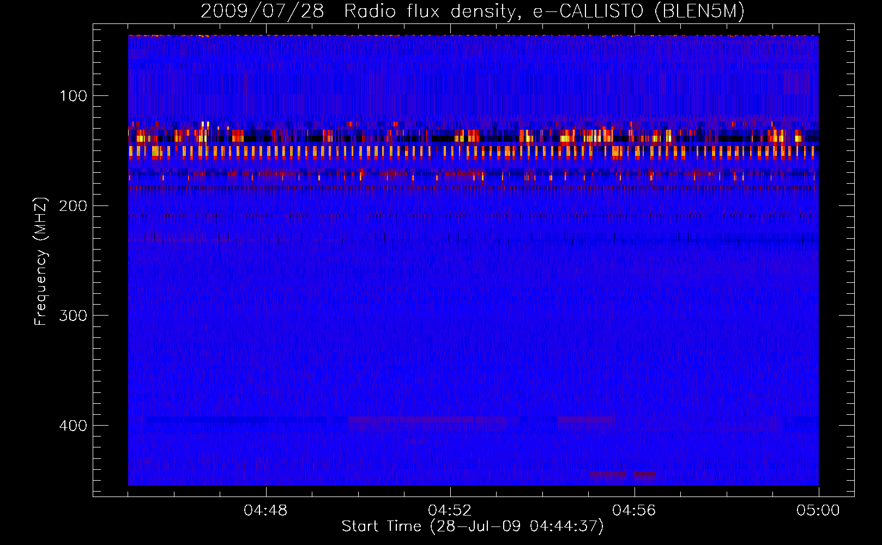
Task: Click the 300 frequency tick label
Action: click(73, 316)
